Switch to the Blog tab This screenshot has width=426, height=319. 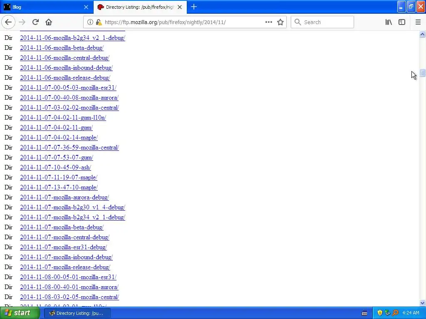coord(46,7)
